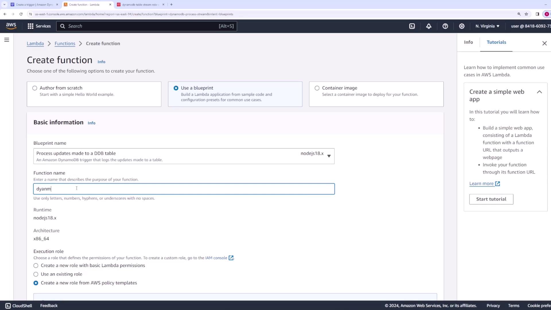
Task: Open the Services grid menu
Action: point(39,26)
